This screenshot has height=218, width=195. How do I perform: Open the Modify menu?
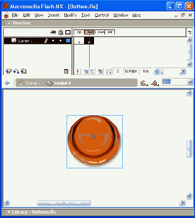tap(71, 15)
